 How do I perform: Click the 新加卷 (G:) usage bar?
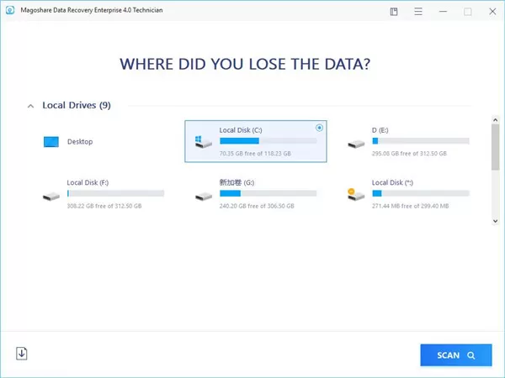(268, 193)
